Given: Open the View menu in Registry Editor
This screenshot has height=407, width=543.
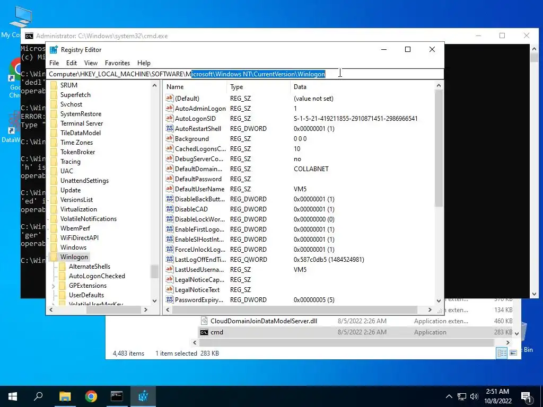Looking at the screenshot, I should click(x=91, y=63).
